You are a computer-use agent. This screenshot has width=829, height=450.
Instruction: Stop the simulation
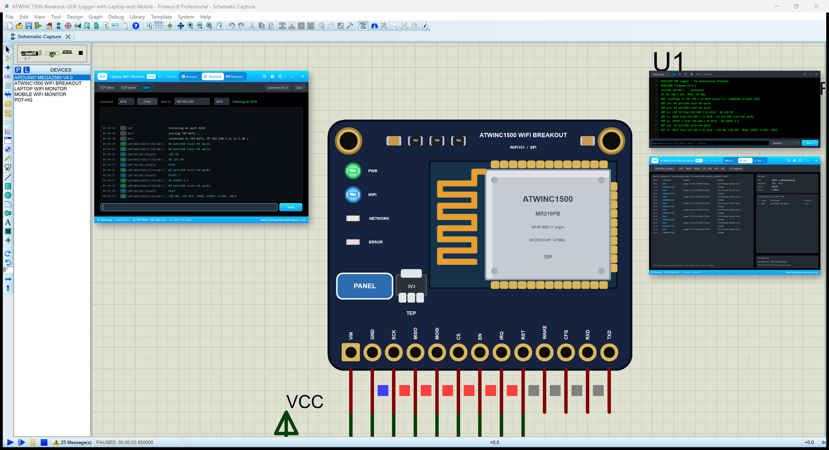pos(44,442)
